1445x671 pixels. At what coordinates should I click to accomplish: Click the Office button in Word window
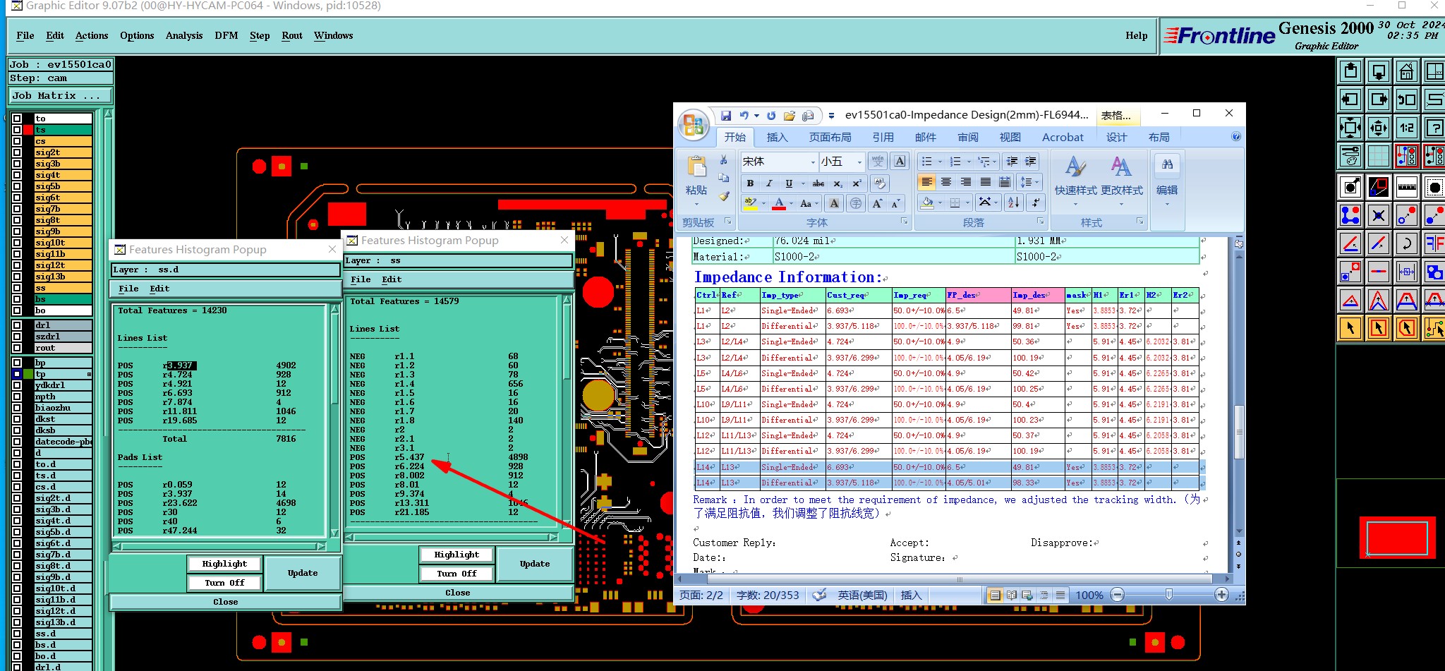[694, 125]
